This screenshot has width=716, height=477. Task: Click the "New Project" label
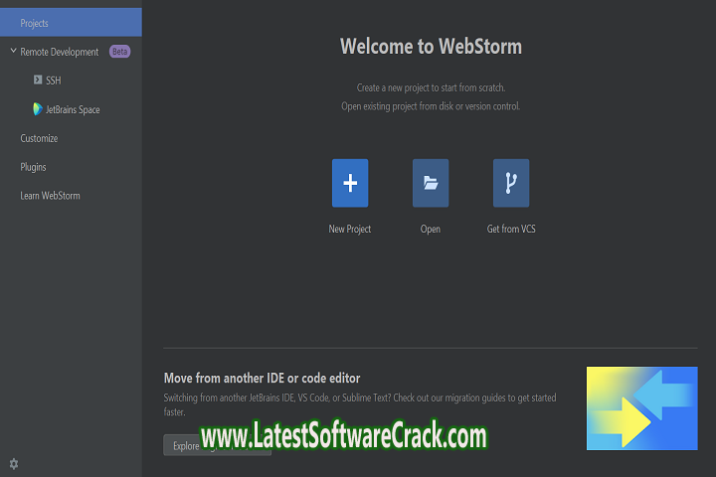click(x=350, y=230)
